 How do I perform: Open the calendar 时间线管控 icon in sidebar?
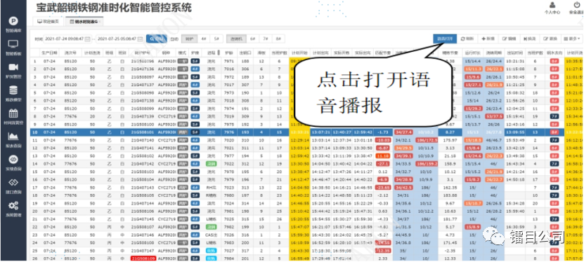13,113
